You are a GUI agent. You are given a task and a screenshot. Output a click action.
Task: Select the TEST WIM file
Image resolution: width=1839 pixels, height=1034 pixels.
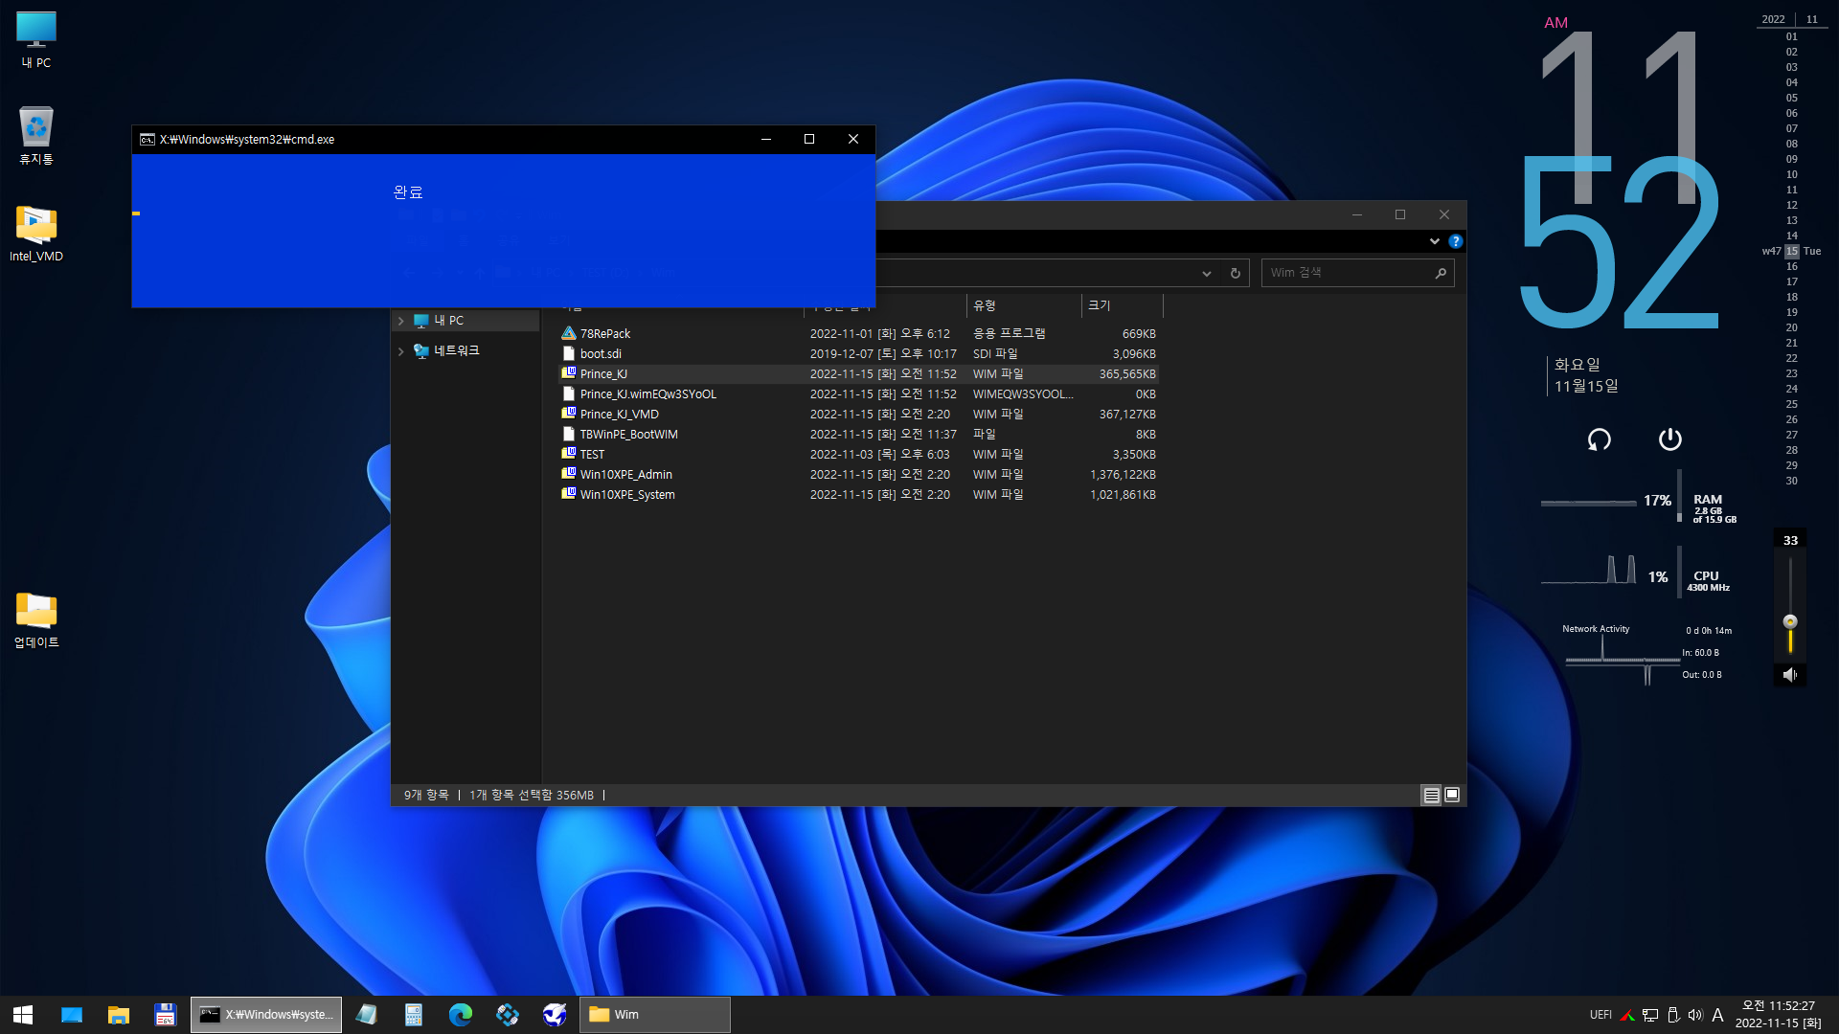pos(592,455)
